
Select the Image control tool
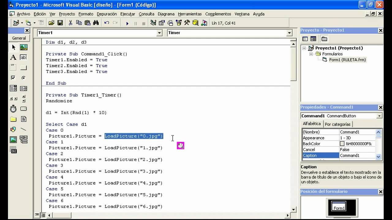click(x=13, y=140)
